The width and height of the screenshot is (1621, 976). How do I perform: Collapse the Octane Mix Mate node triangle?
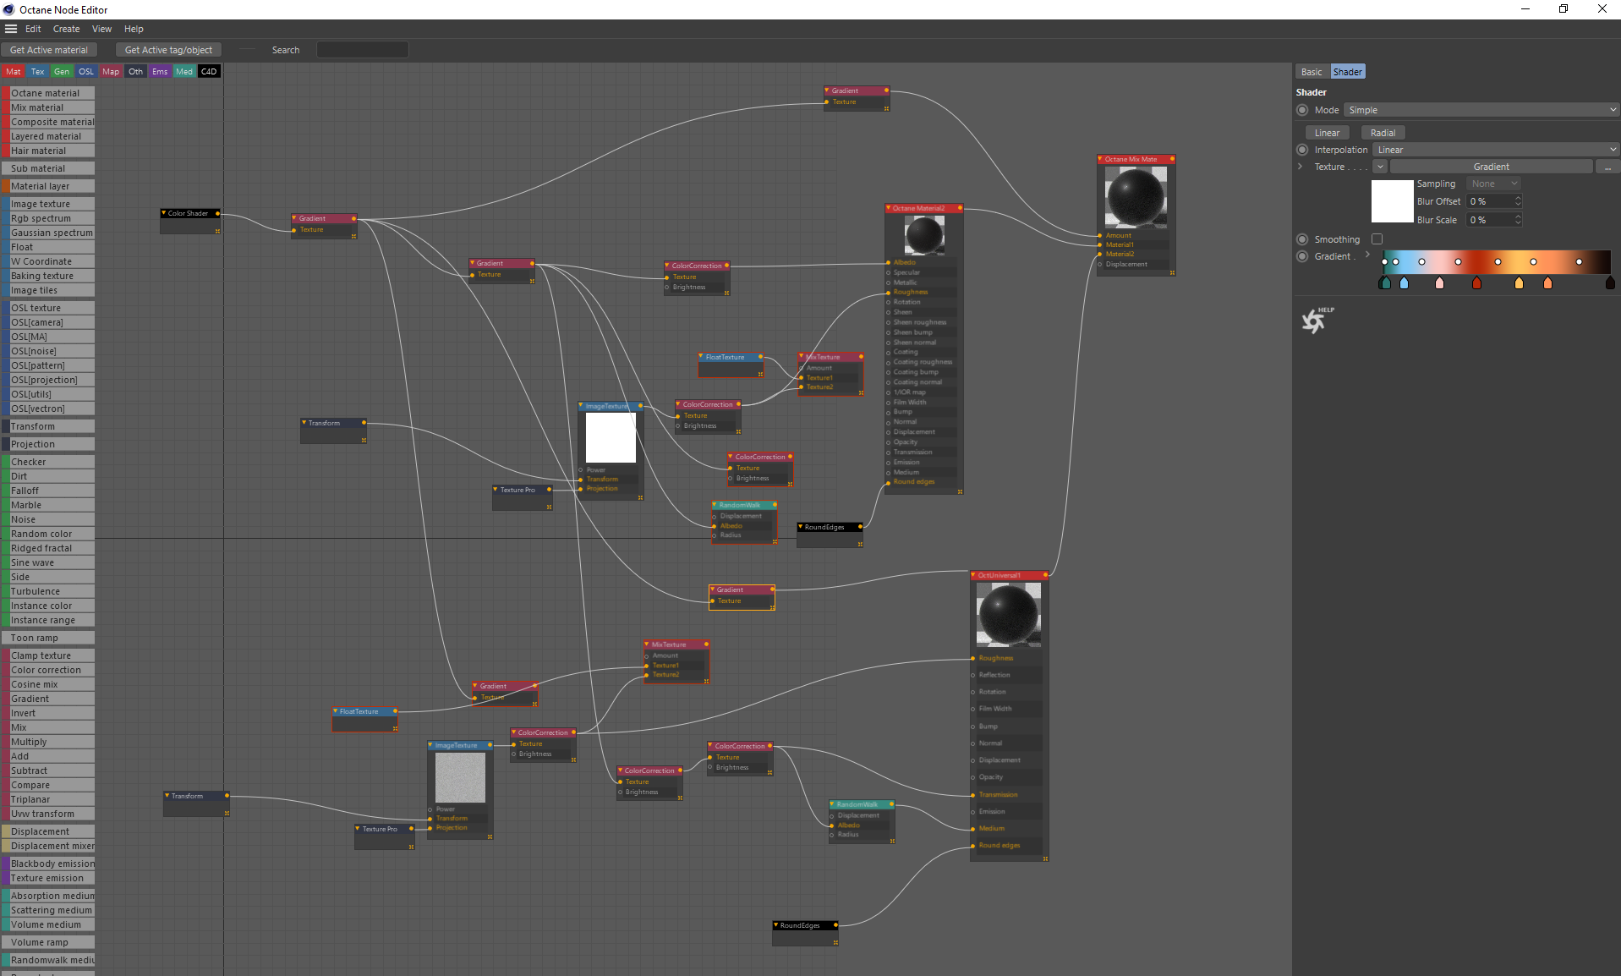point(1101,159)
